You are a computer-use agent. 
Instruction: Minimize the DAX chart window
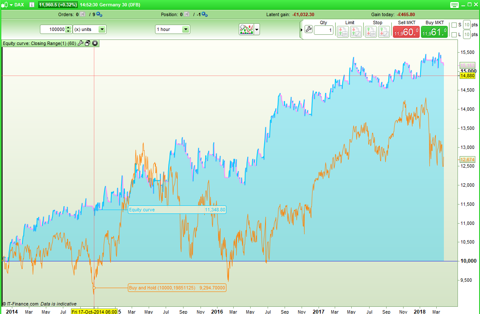click(x=463, y=5)
